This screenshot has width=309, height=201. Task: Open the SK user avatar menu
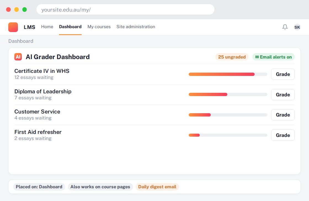297,27
